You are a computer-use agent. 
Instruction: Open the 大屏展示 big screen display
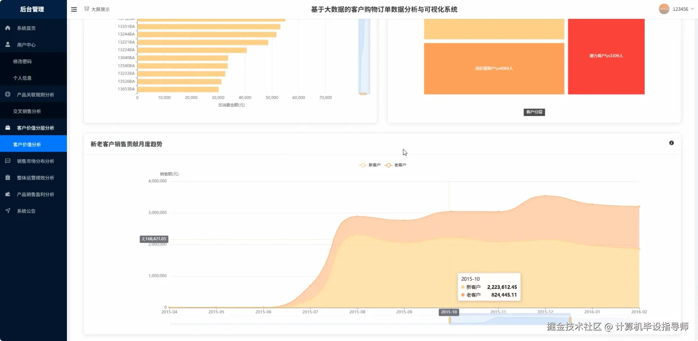(97, 9)
